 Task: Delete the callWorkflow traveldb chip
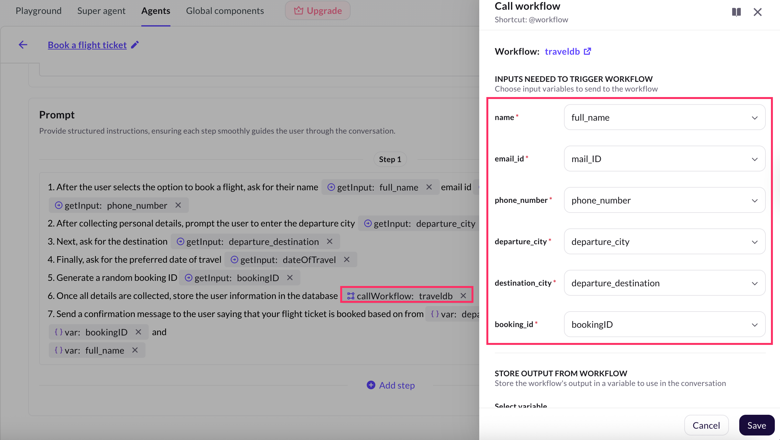[x=463, y=296]
